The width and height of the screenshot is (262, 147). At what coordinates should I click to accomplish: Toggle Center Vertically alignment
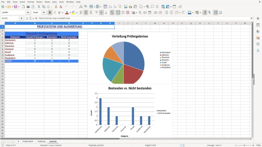(101, 13)
